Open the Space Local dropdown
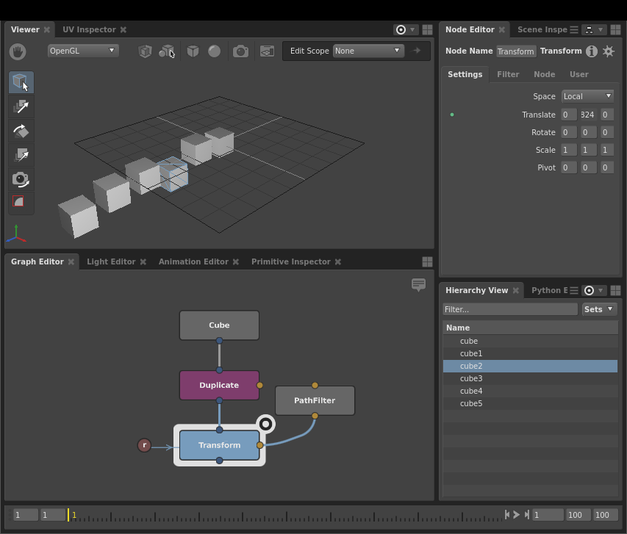This screenshot has height=534, width=627. (x=587, y=96)
